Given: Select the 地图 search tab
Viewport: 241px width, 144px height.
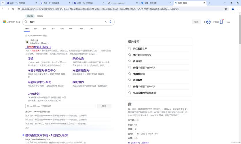Looking at the screenshot, I should coord(71,29).
